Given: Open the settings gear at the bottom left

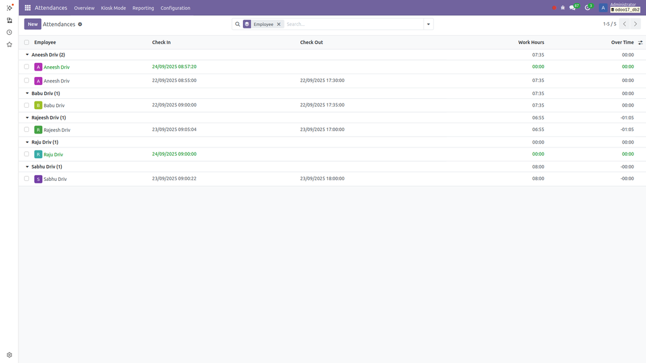Looking at the screenshot, I should coord(8,354).
